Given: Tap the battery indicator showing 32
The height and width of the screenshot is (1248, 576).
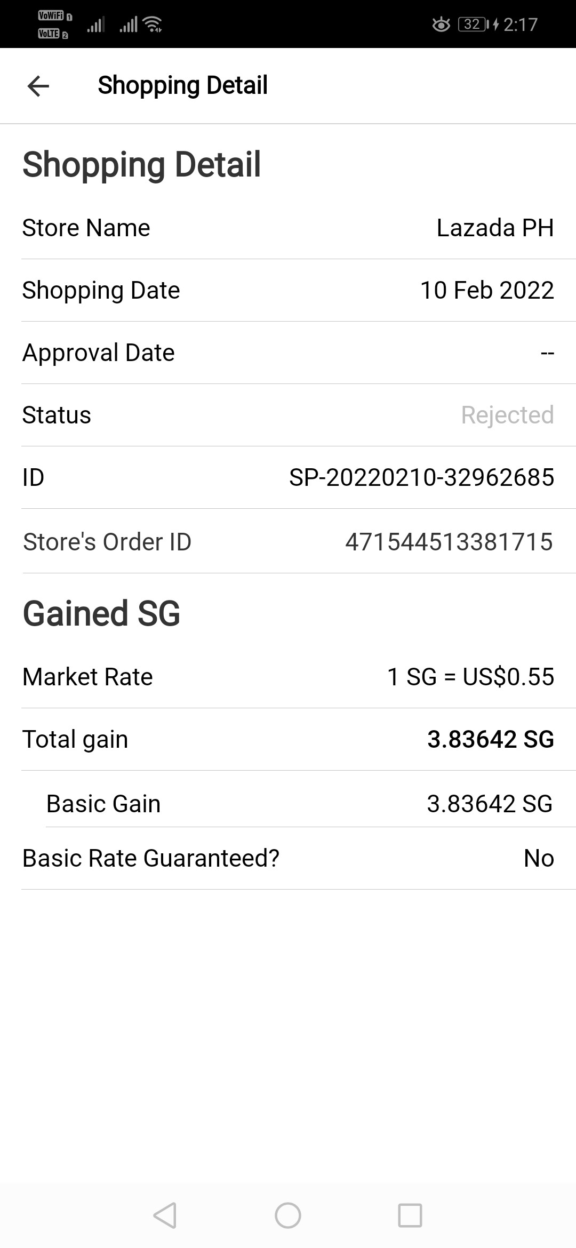Looking at the screenshot, I should point(473,25).
